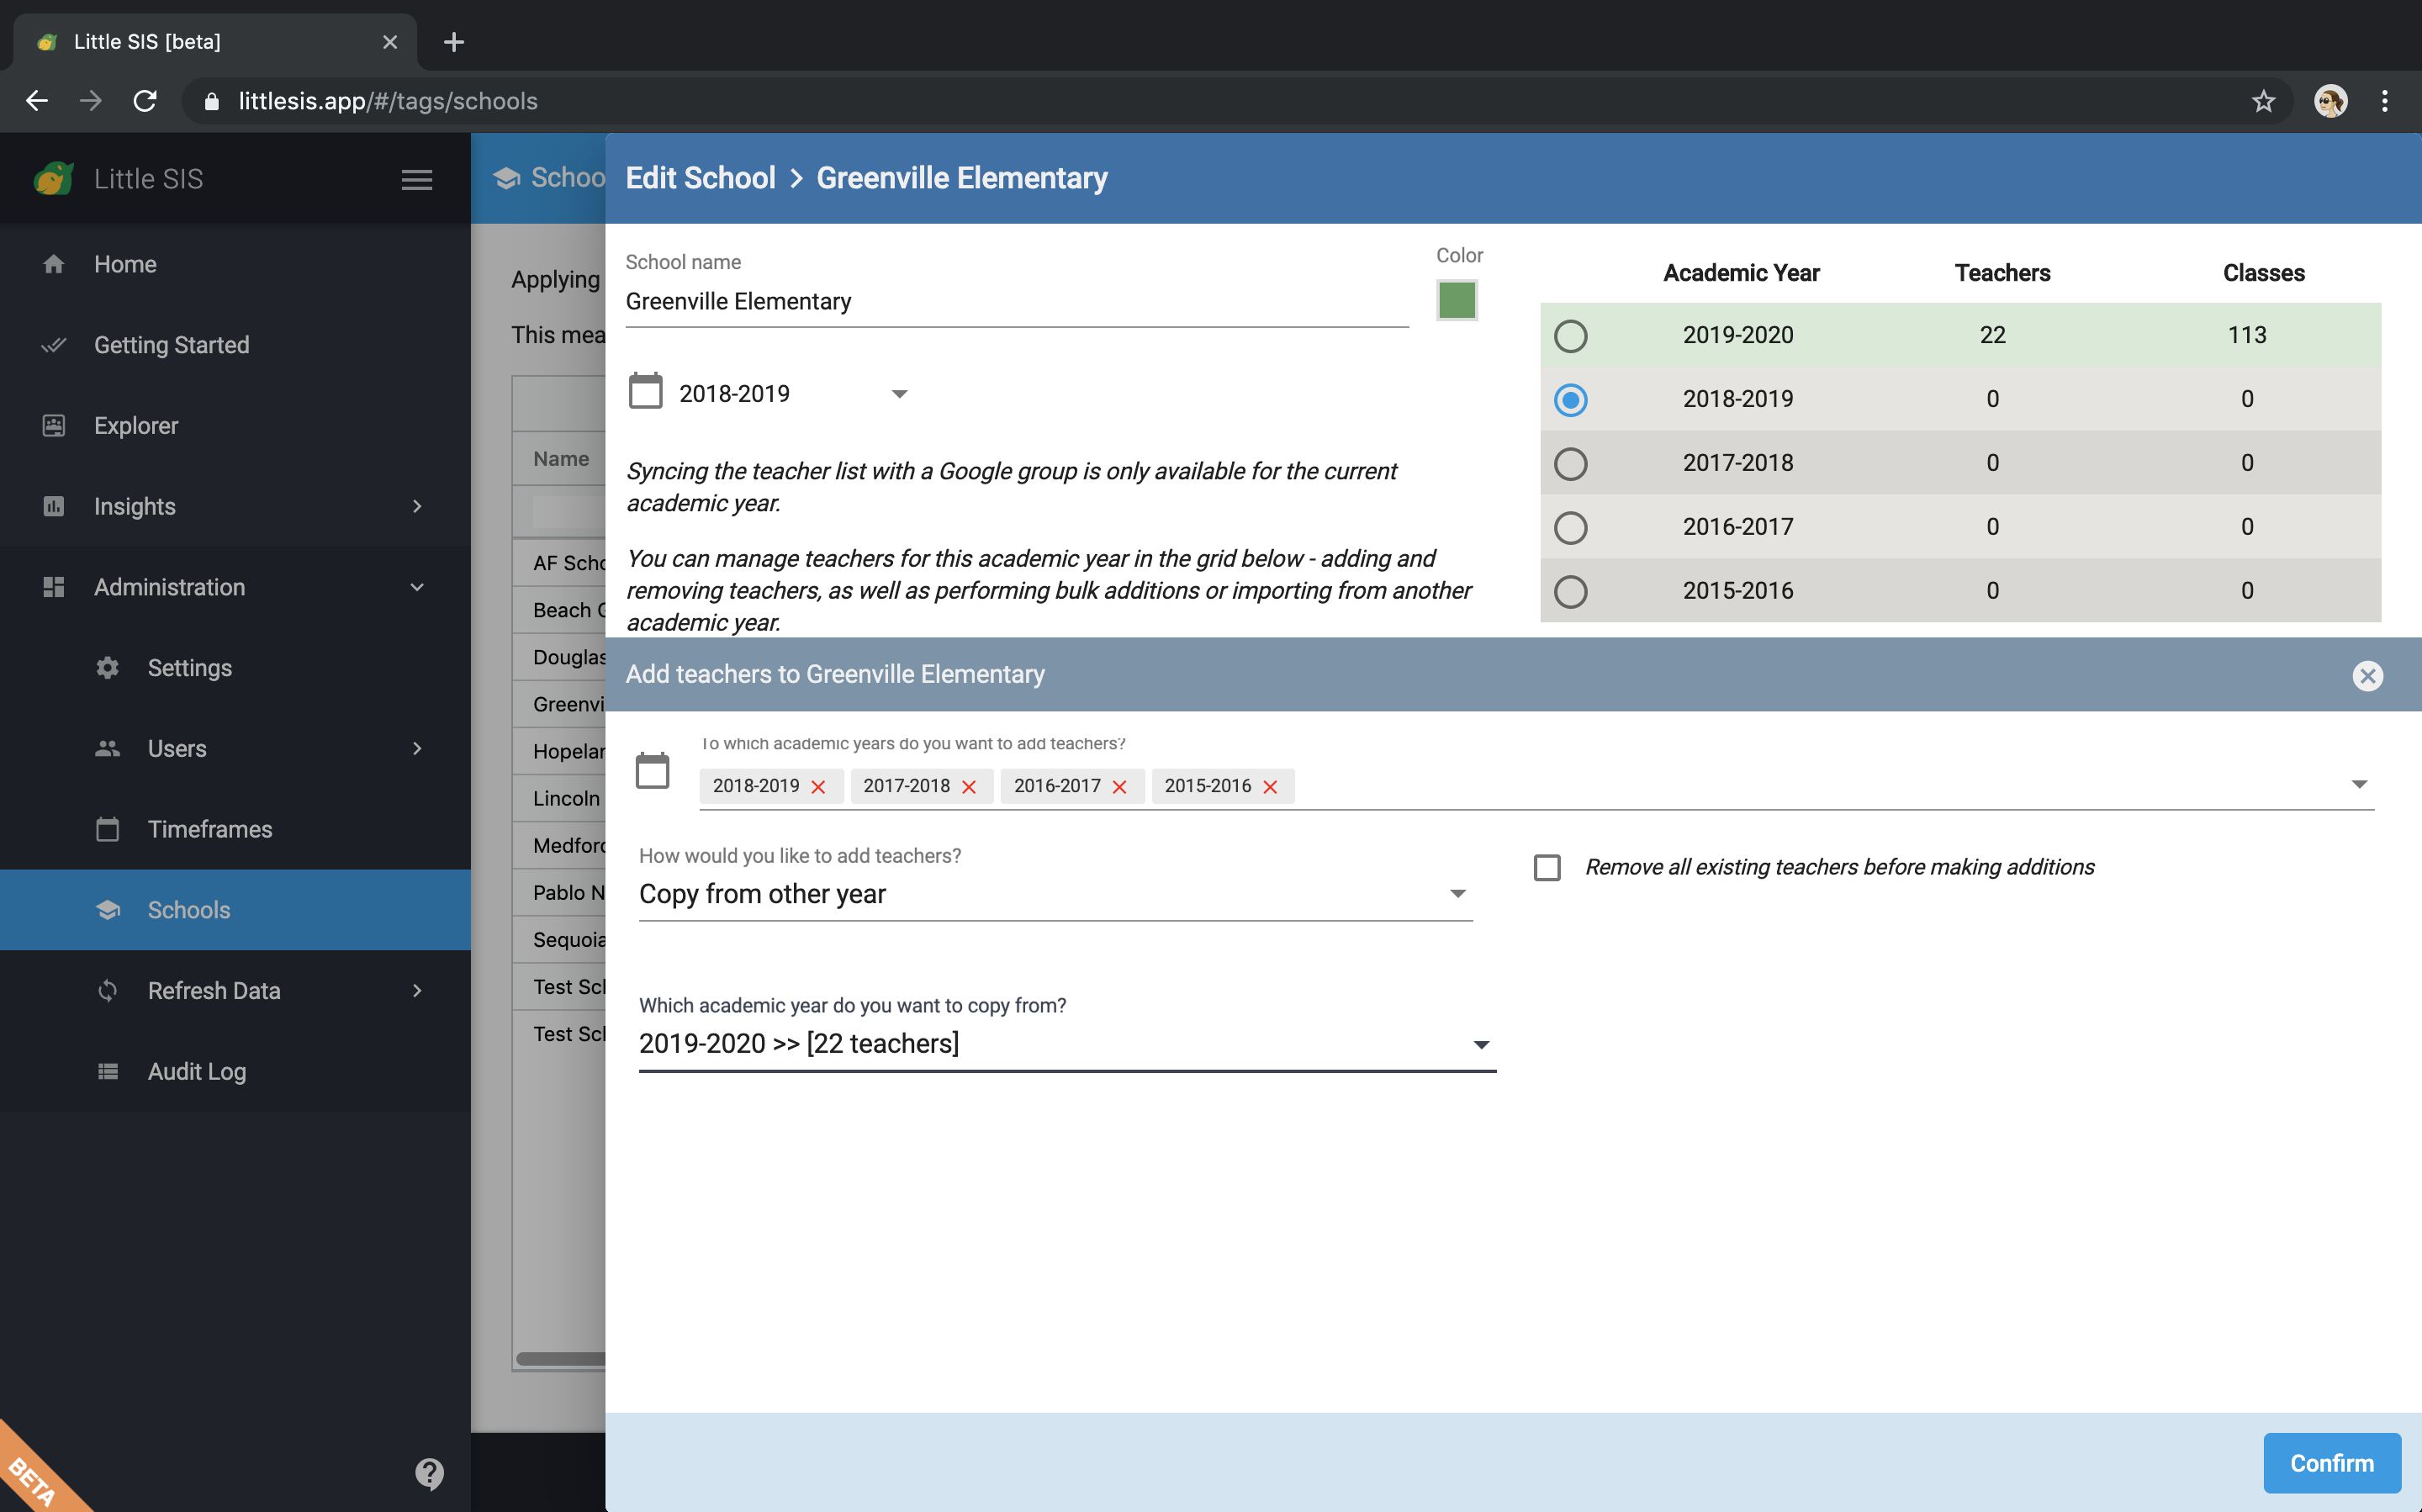Go to Timeframes in the sidebar

pos(209,829)
